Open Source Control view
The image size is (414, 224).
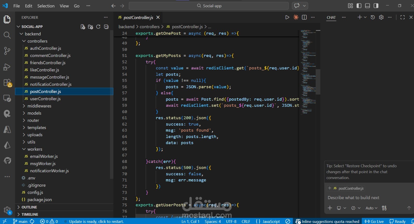7,51
